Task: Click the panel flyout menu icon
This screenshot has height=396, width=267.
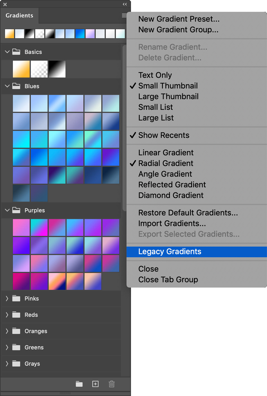Action: pos(124,16)
